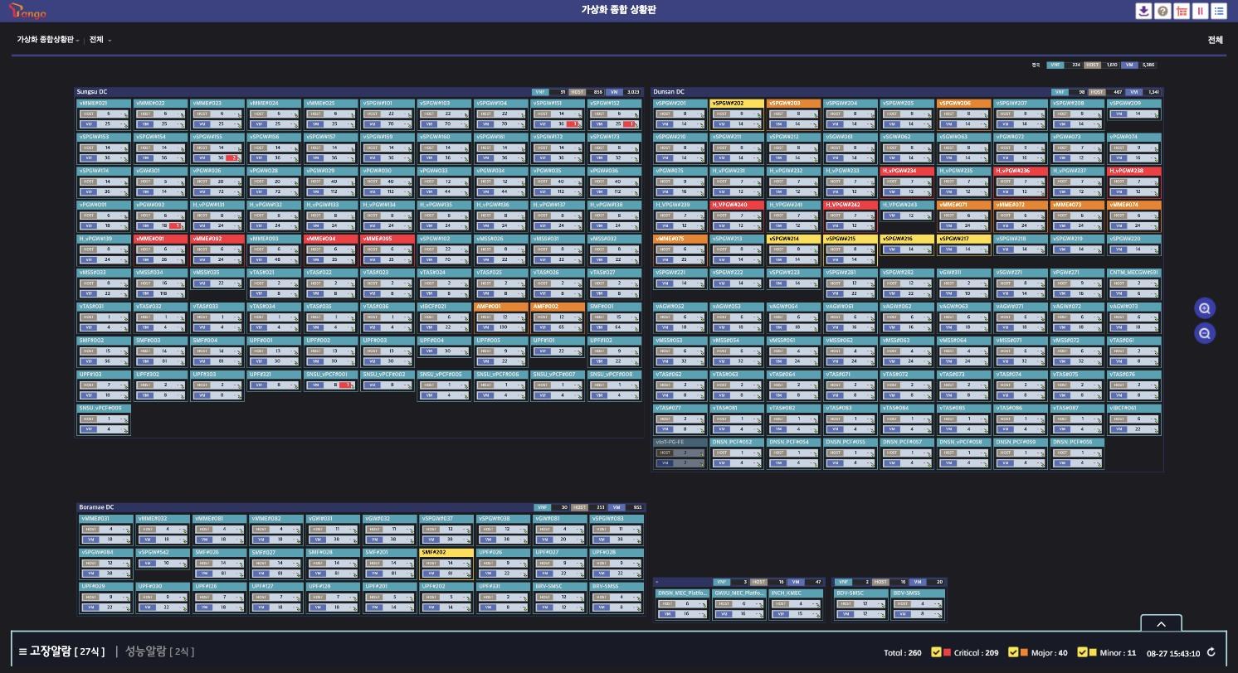Select the vloT-PG-FE node card

681,453
